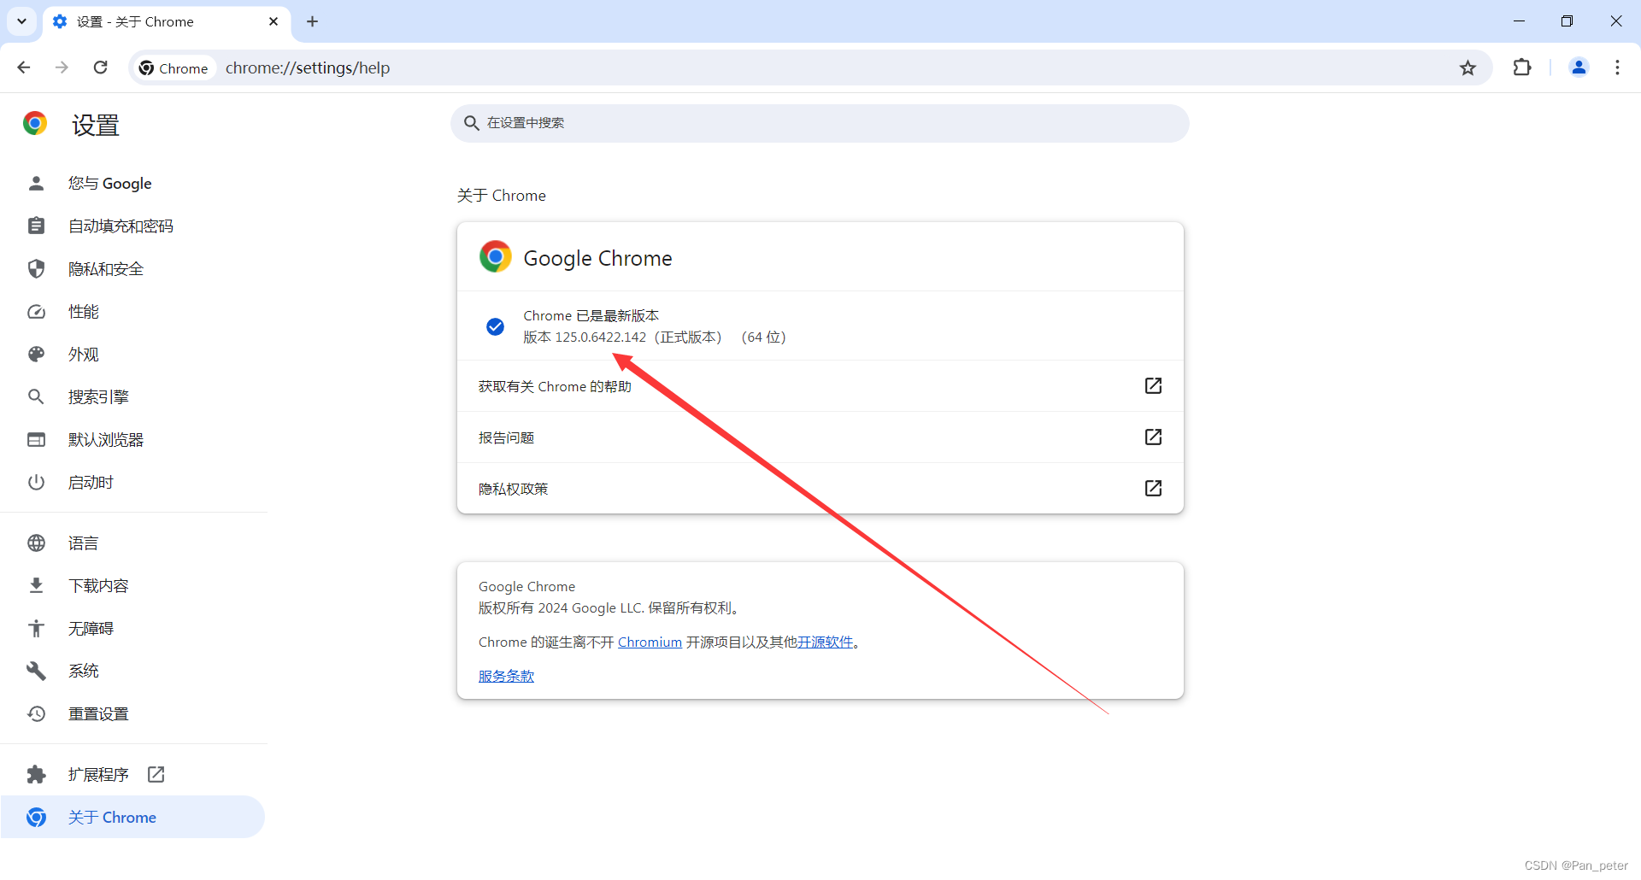Click the 重置设置 restore icon
Viewport: 1641px width, 880px height.
tap(36, 714)
